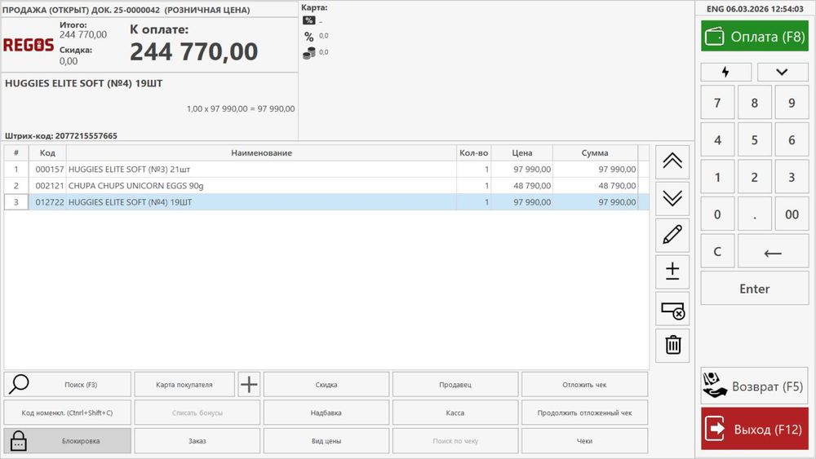Click code cell 000157

(x=47, y=169)
